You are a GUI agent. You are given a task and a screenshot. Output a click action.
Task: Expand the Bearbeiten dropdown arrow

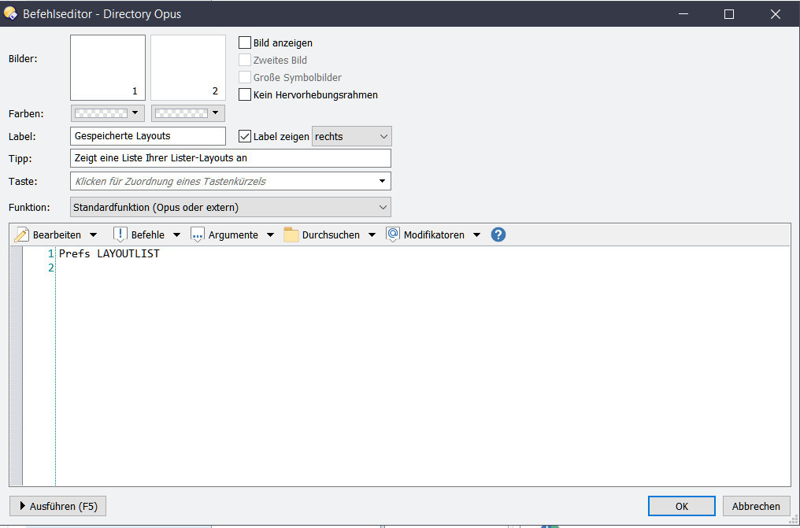93,235
